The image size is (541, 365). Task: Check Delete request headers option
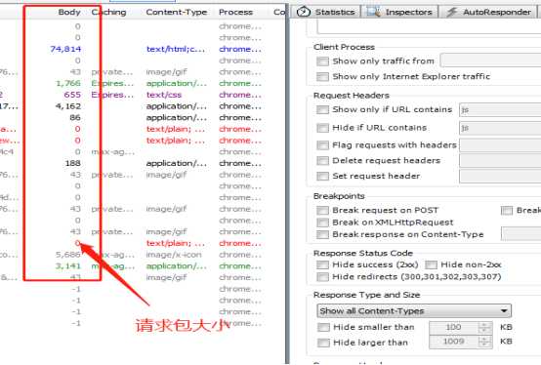(322, 161)
